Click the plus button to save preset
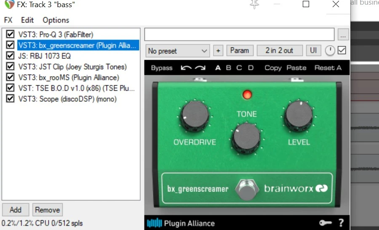This screenshot has width=379, height=230. (x=218, y=51)
